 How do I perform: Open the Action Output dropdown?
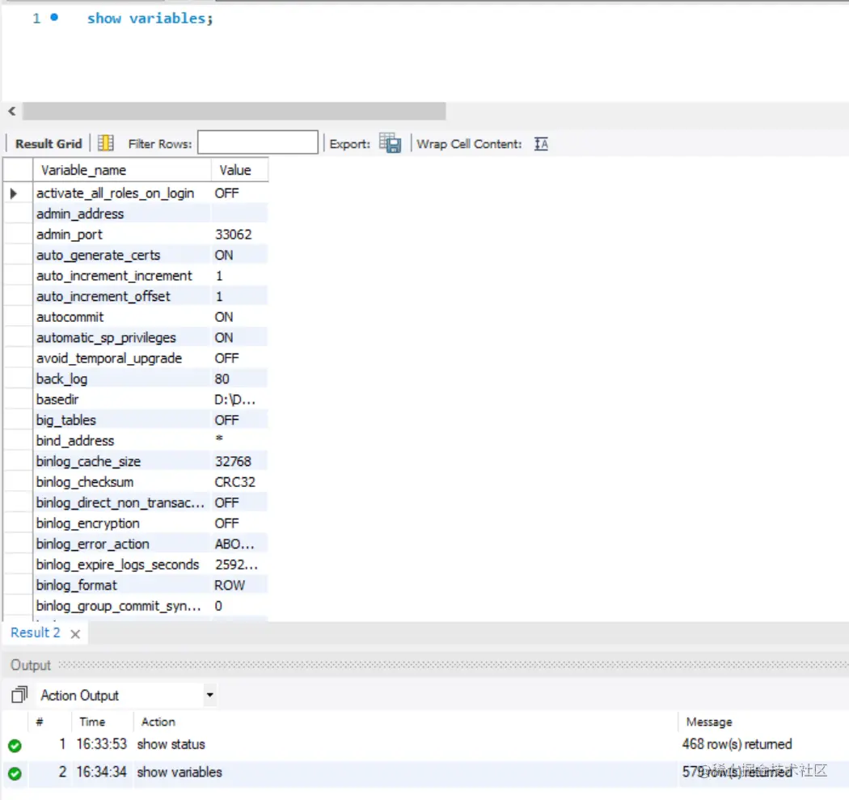click(209, 694)
